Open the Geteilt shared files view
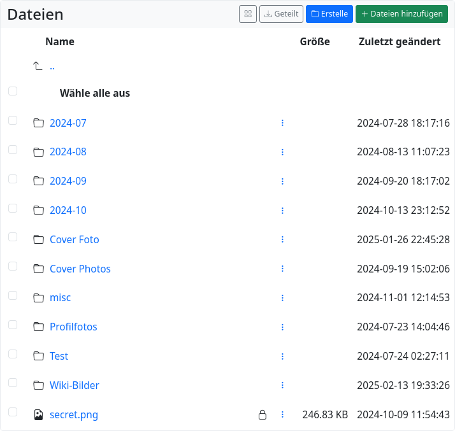This screenshot has height=431, width=455. [x=281, y=14]
